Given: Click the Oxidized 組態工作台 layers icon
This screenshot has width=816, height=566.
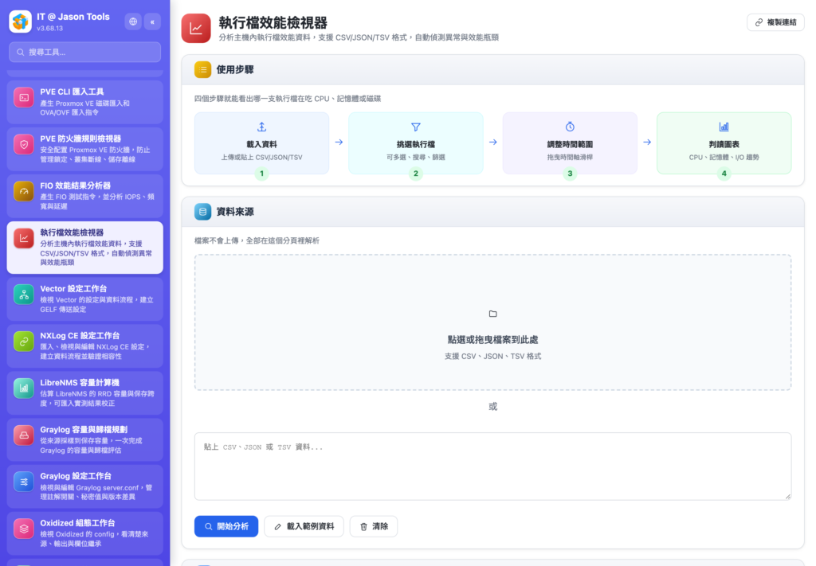Looking at the screenshot, I should tap(24, 529).
